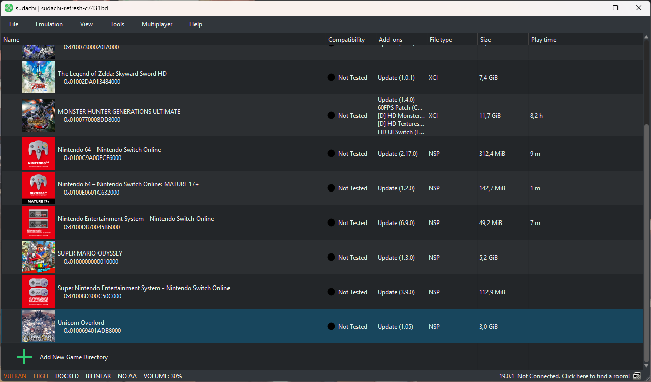Click the 7,4 GiB size cell
Image resolution: width=651 pixels, height=382 pixels.
tap(489, 78)
